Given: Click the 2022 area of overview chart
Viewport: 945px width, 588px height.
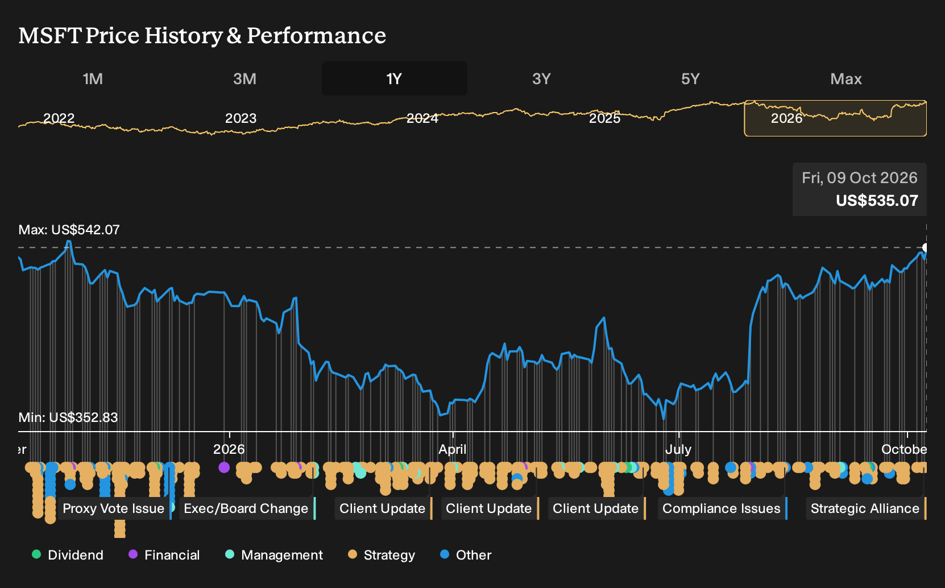Looking at the screenshot, I should click(59, 118).
